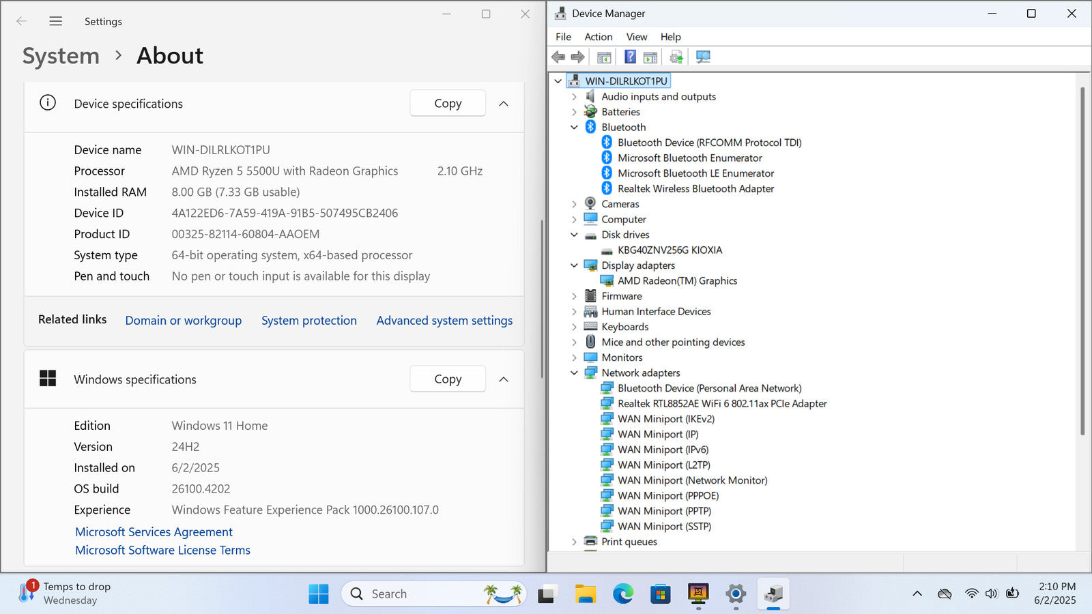1092x614 pixels.
Task: Open Advanced system settings link
Action: pyautogui.click(x=444, y=321)
